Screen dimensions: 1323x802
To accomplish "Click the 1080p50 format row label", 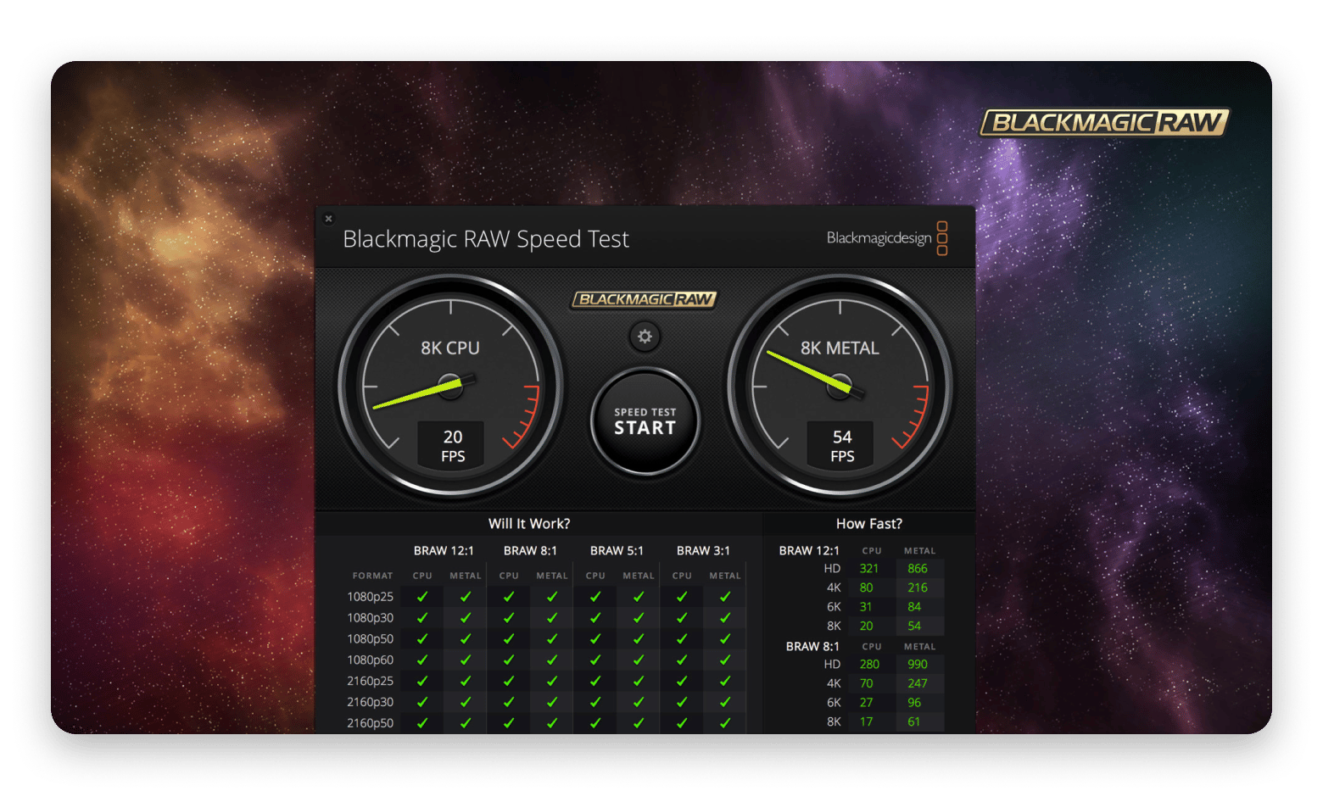I will point(370,639).
